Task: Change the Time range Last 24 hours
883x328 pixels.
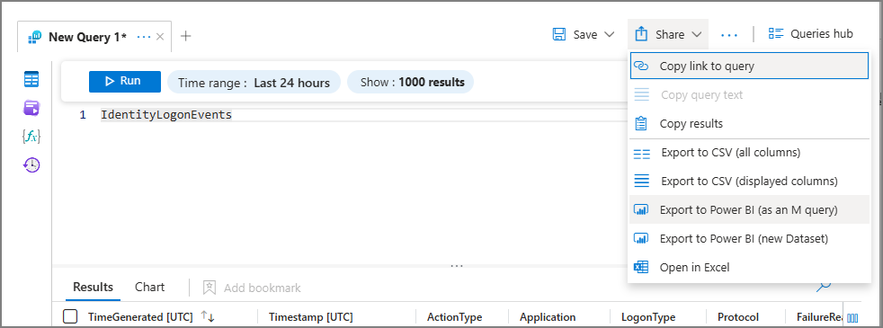Action: [254, 82]
